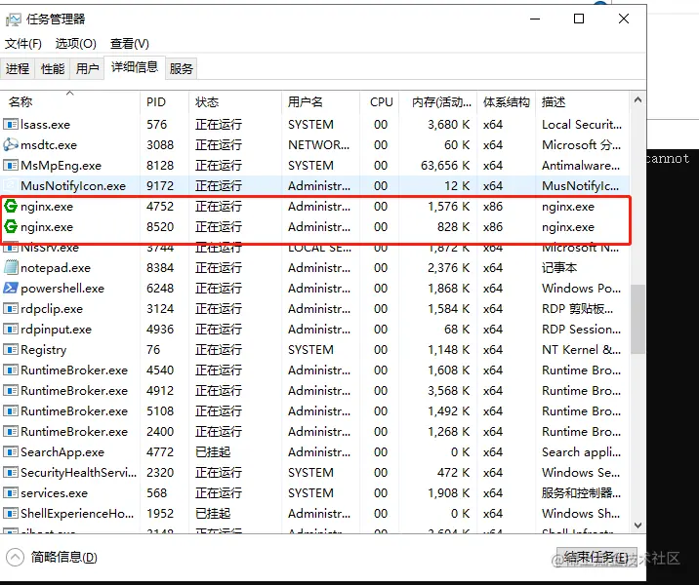Switch to the 服务 tab

point(181,68)
